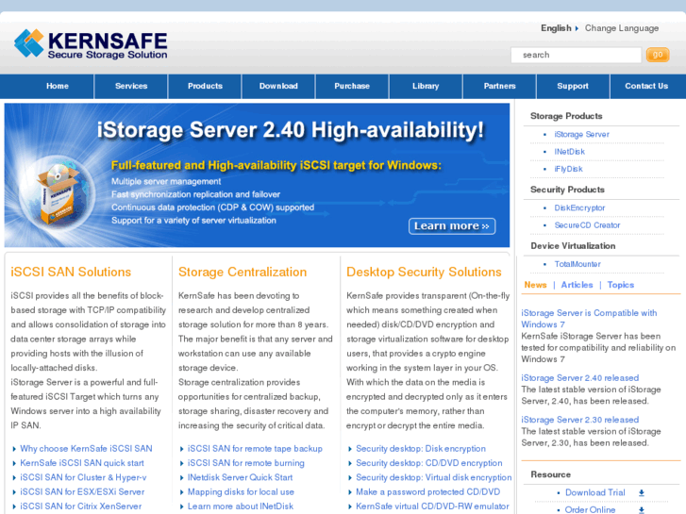Read iStorage Server Compatible with Windows 7 news

click(x=589, y=319)
